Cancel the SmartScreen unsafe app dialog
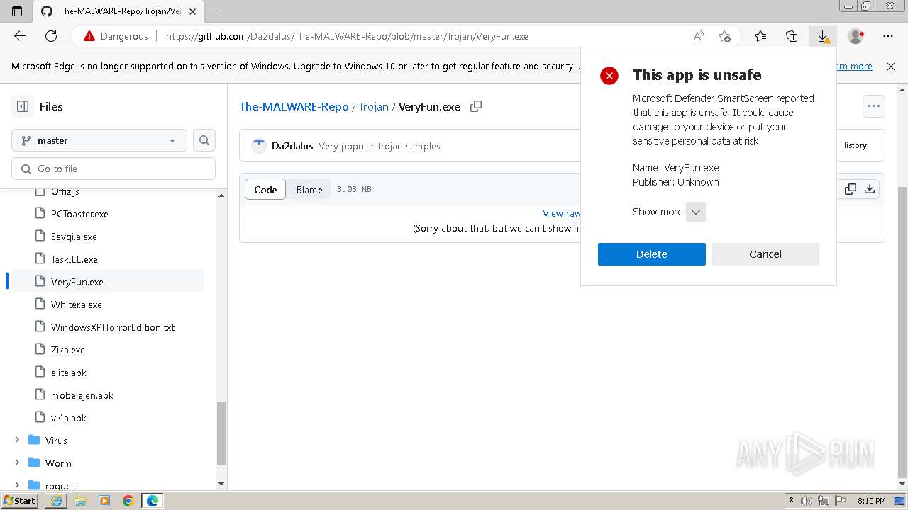The height and width of the screenshot is (510, 908). (x=765, y=254)
